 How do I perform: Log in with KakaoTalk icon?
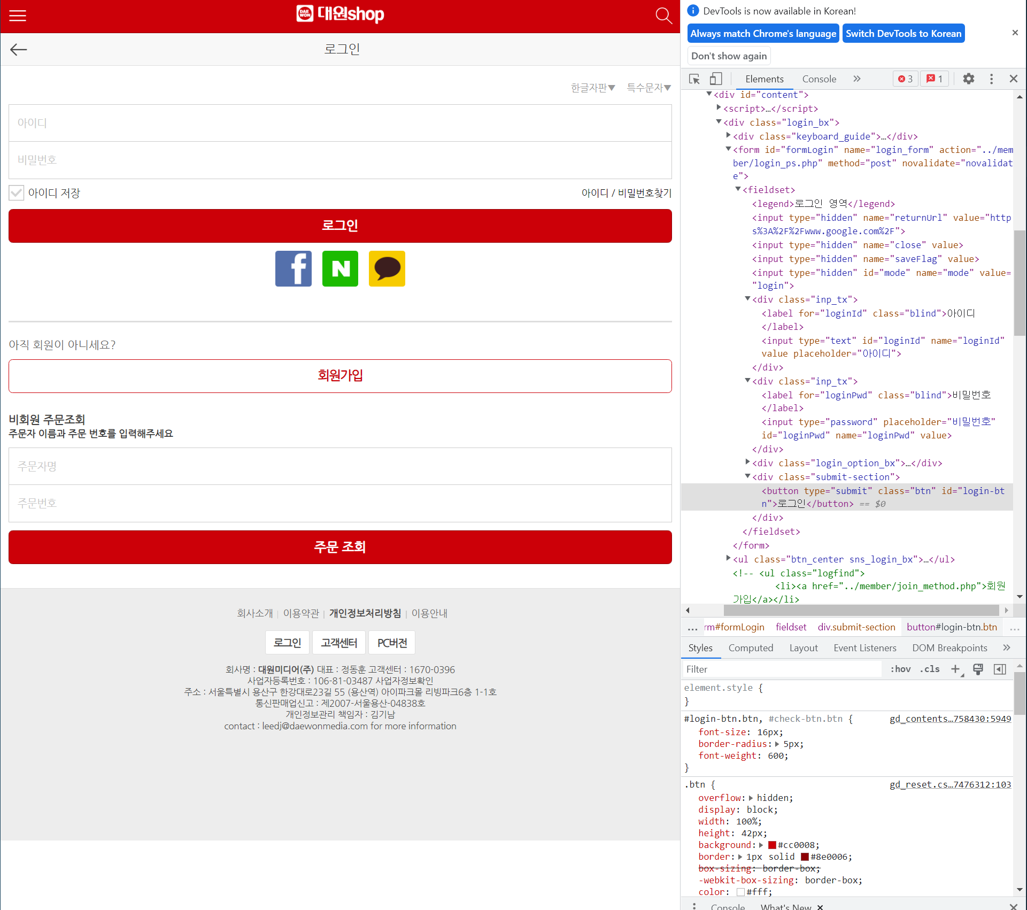coord(387,268)
